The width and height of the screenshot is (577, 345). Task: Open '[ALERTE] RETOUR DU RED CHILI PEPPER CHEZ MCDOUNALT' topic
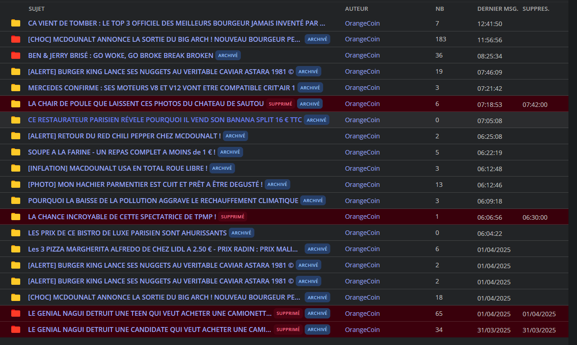coord(124,136)
